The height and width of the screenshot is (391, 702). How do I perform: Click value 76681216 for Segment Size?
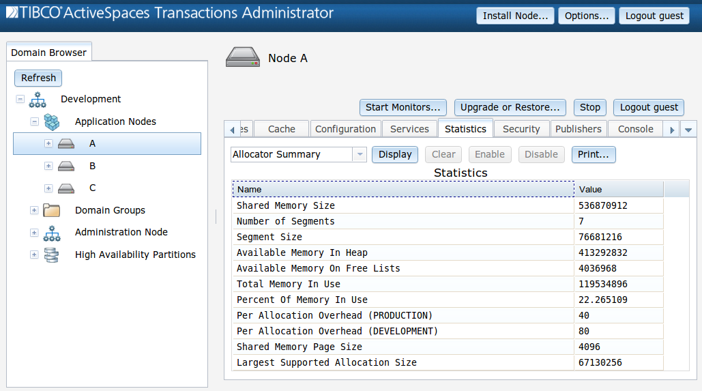tap(600, 237)
